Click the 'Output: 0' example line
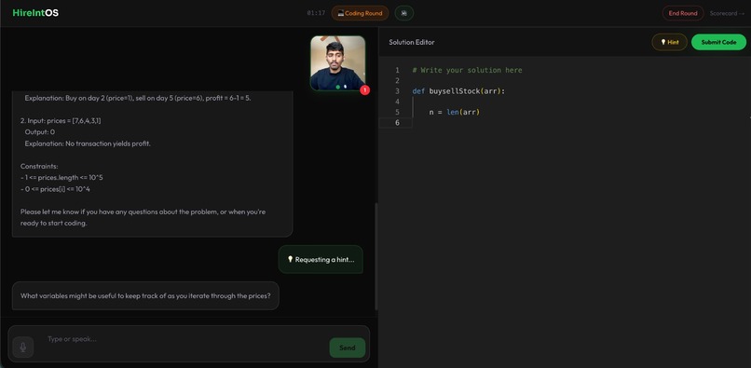751x368 pixels. point(40,131)
